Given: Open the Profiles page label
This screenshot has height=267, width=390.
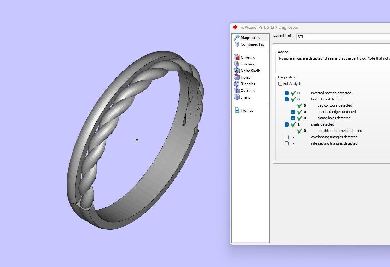Looking at the screenshot, I should 247,111.
